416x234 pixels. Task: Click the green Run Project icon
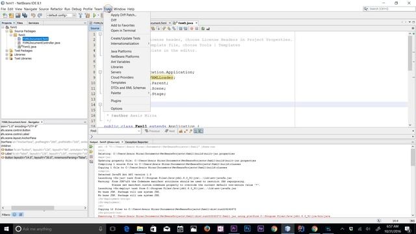(x=94, y=16)
